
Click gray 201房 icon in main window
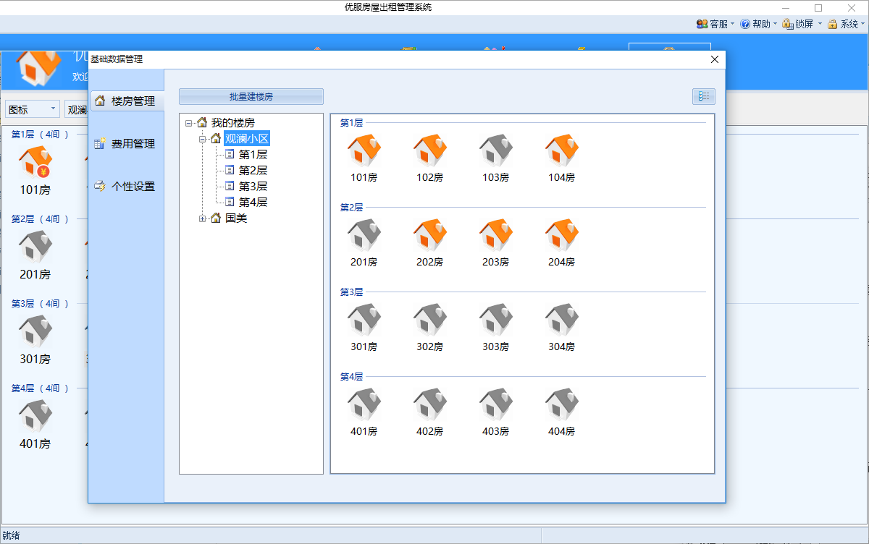tap(35, 247)
